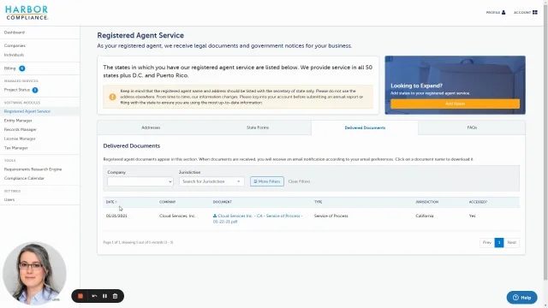Click the Next pagination button
The height and width of the screenshot is (308, 548).
tap(512, 242)
